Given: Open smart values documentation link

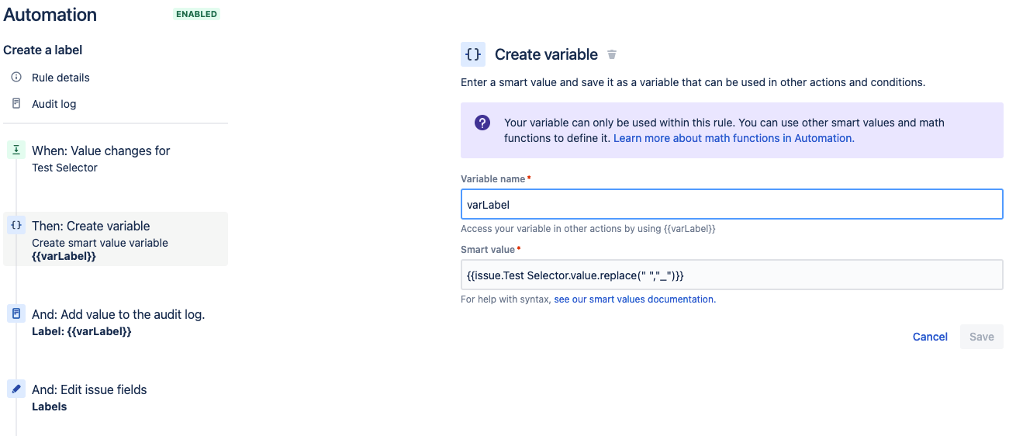Looking at the screenshot, I should pyautogui.click(x=634, y=299).
